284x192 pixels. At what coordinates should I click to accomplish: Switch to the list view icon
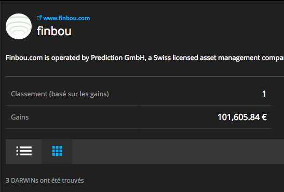tap(24, 151)
